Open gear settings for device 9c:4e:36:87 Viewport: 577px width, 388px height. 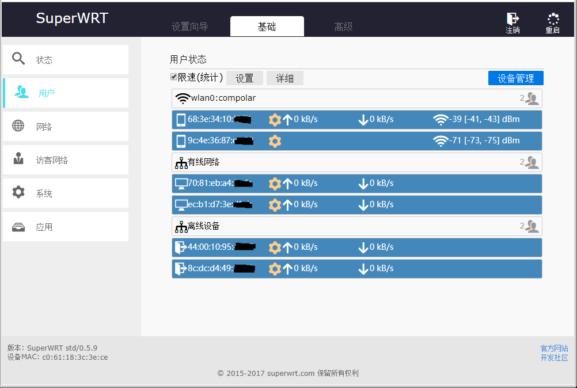[x=275, y=141]
